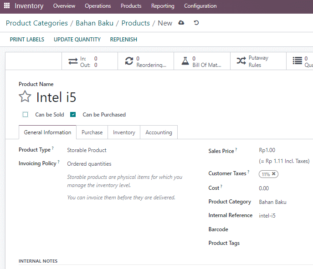Viewport: 313px width, 269px height.
Task: Click the empty Barcode field
Action: coord(286,229)
